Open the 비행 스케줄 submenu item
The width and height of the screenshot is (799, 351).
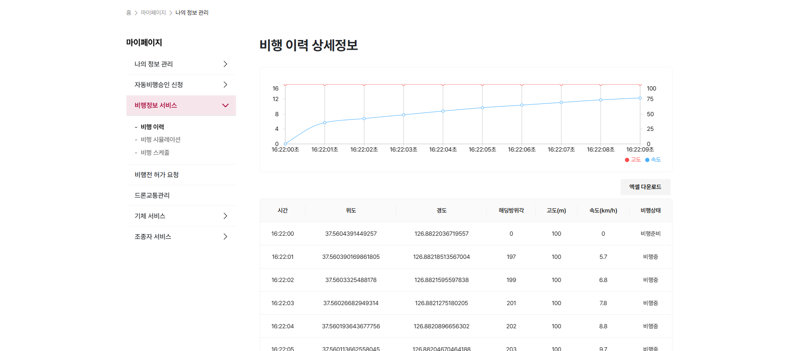(155, 153)
